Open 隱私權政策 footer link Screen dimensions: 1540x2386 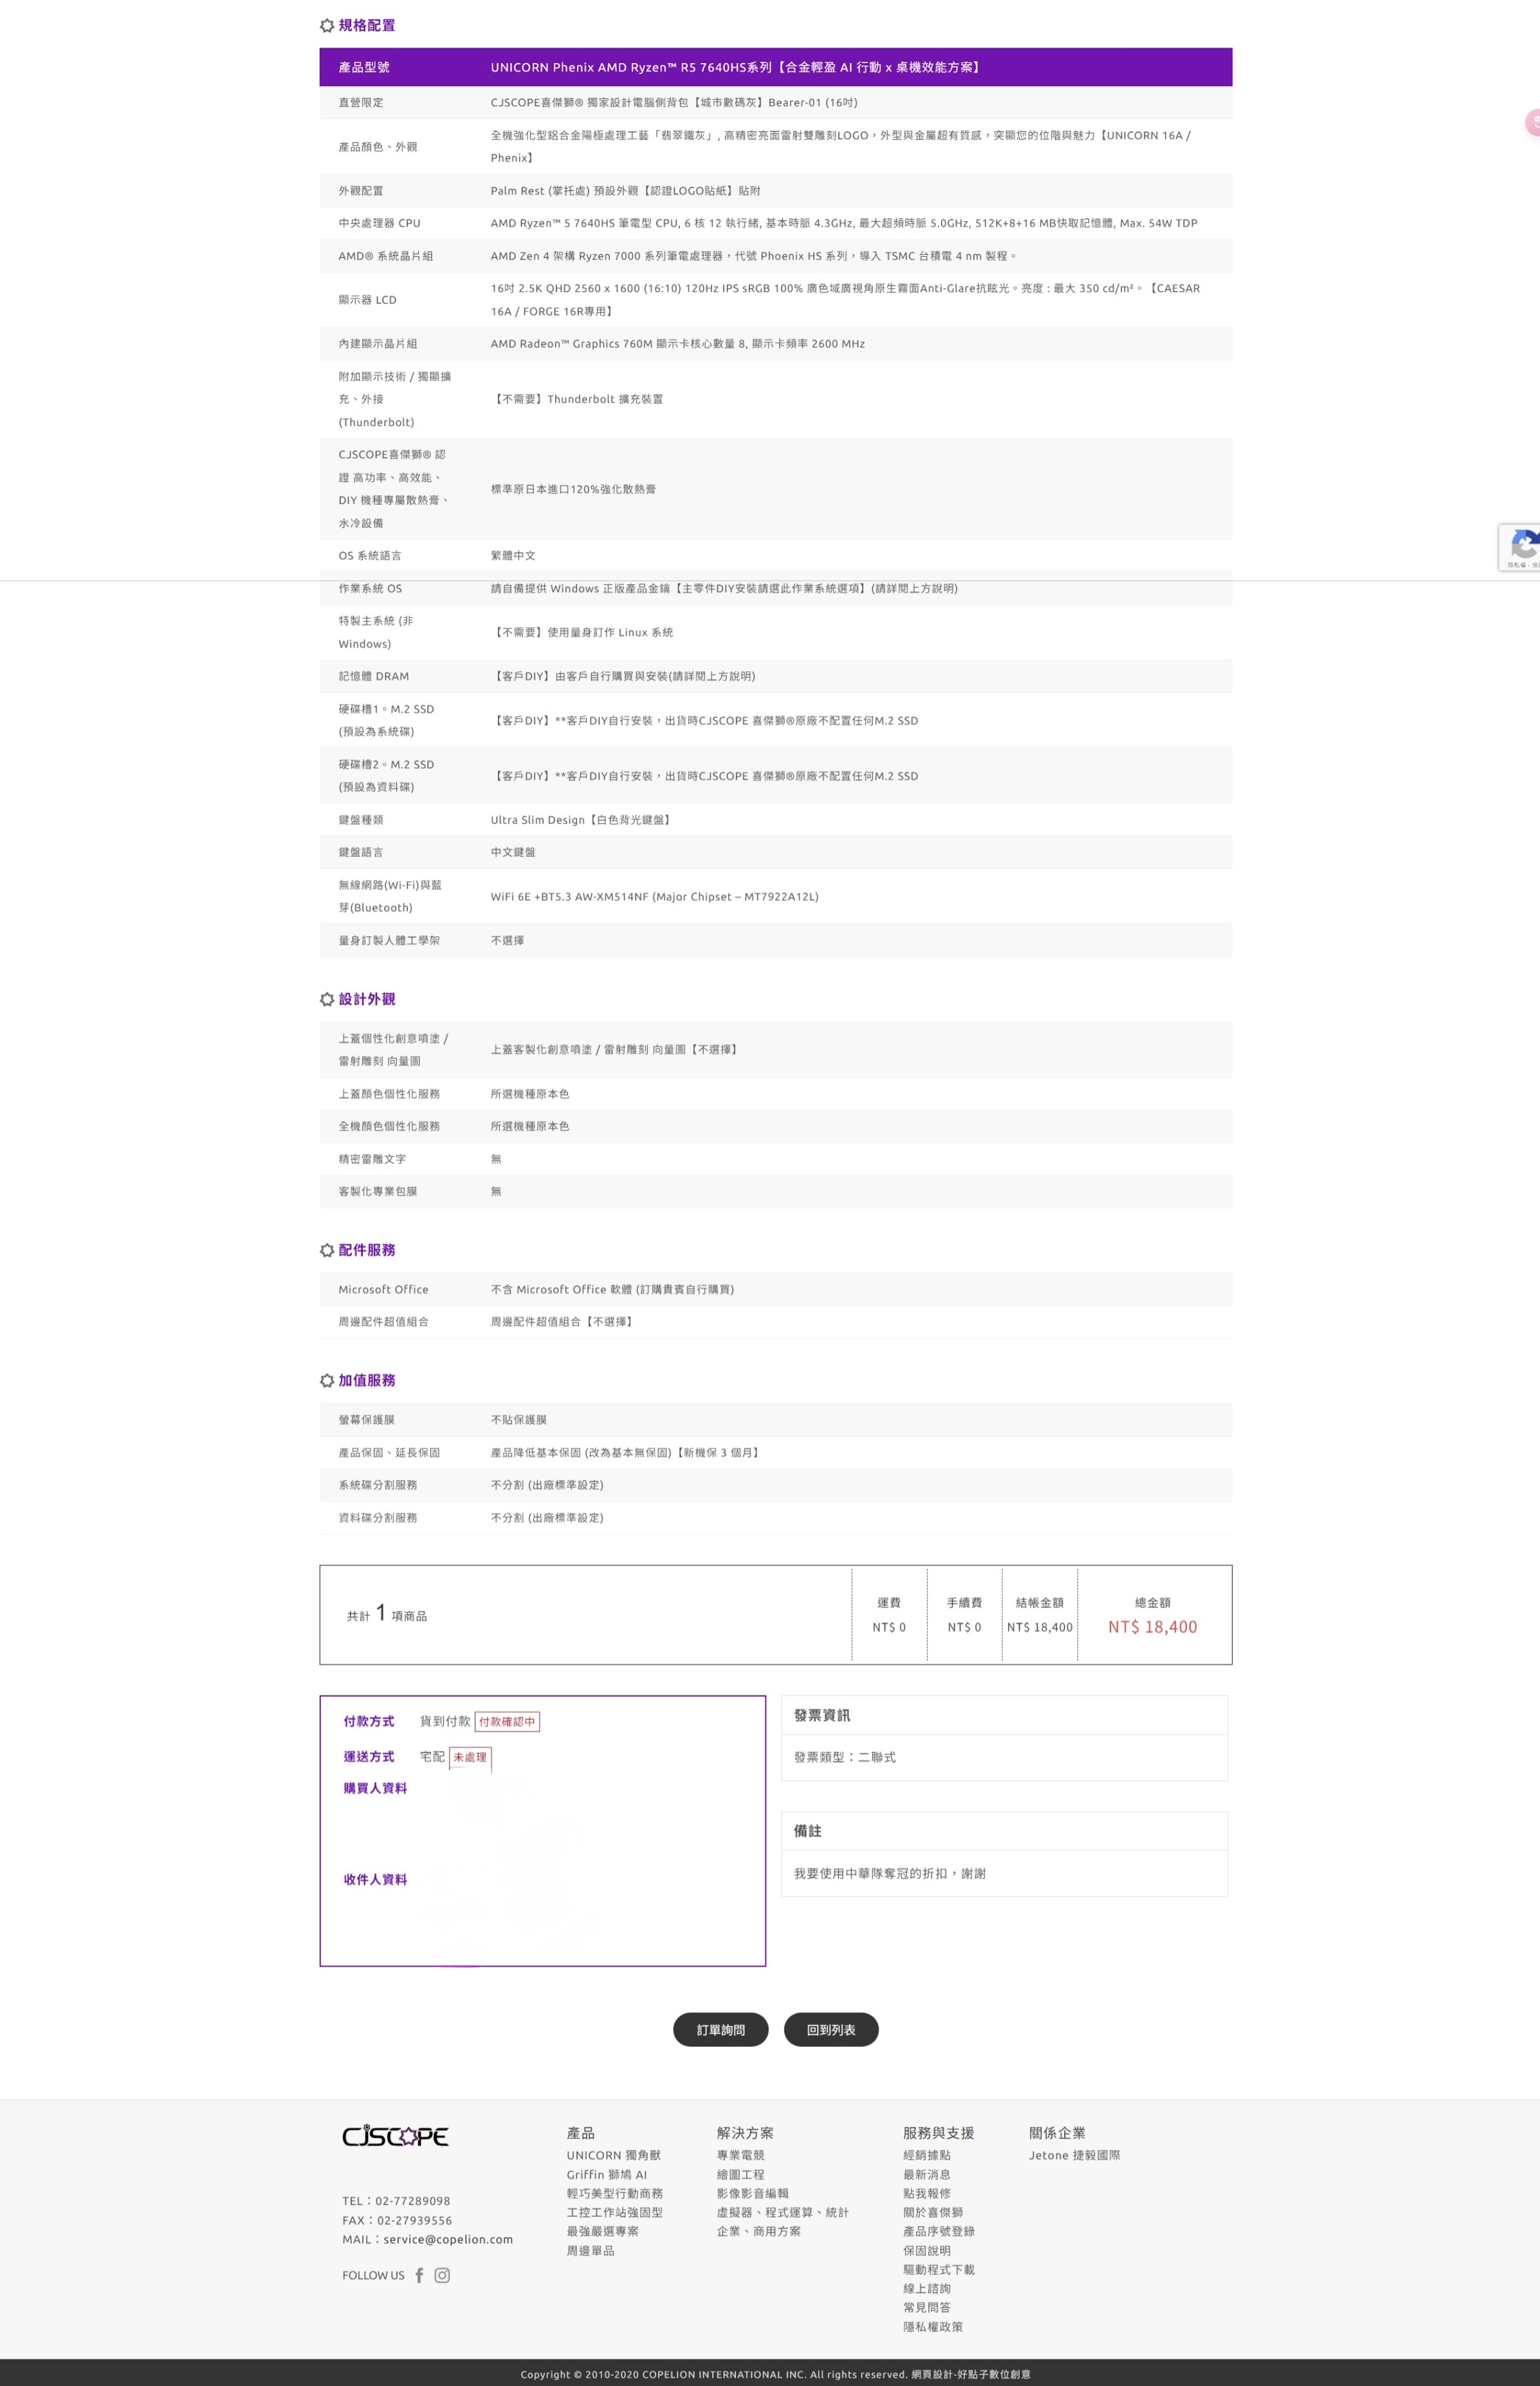pos(932,2327)
